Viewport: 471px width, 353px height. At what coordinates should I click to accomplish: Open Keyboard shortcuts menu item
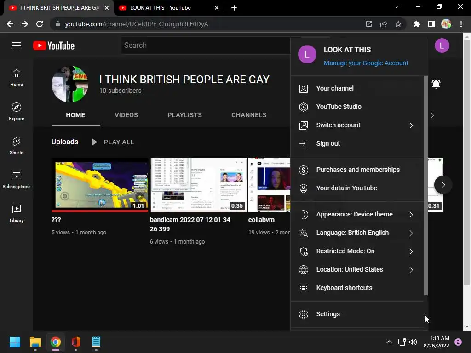coord(357,288)
